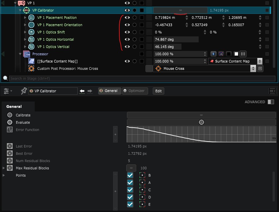
Task: Expand Max Residual Blocks property
Action: (x=4, y=168)
